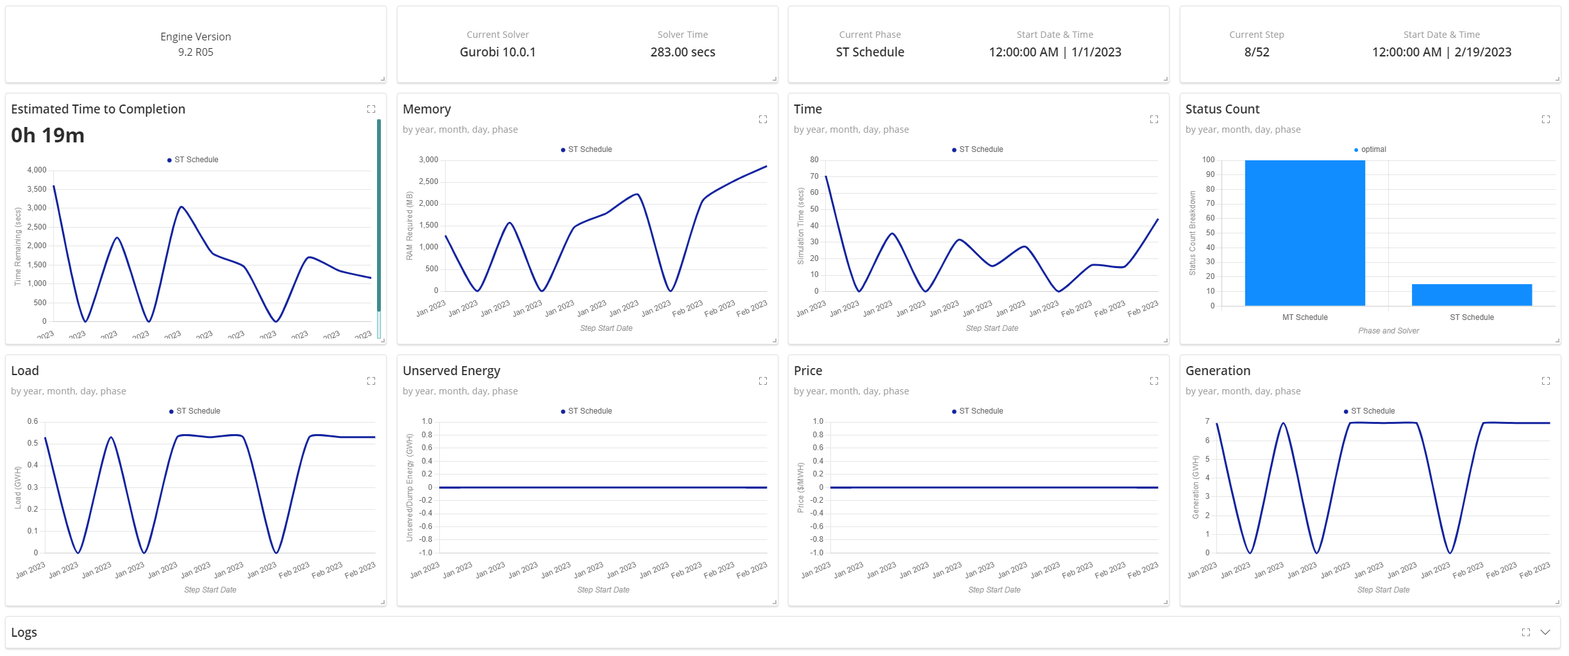Toggle the ST Schedule legend on Memory chart
The width and height of the screenshot is (1569, 656).
pos(588,149)
